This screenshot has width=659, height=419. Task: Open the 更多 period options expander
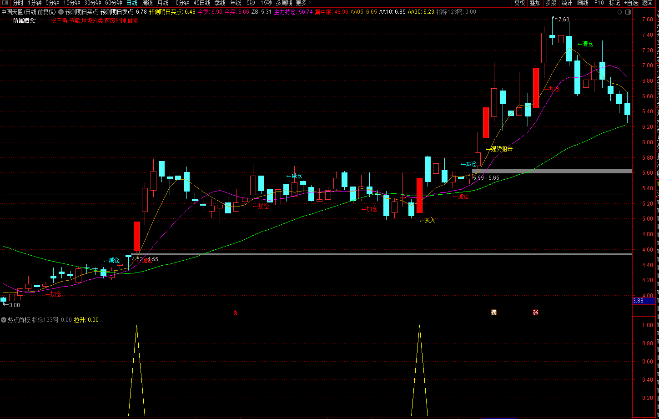[x=303, y=3]
